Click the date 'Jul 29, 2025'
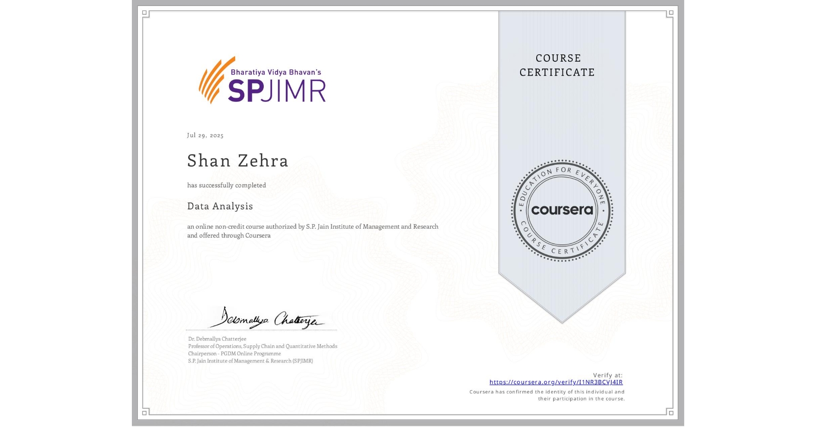 (x=205, y=135)
